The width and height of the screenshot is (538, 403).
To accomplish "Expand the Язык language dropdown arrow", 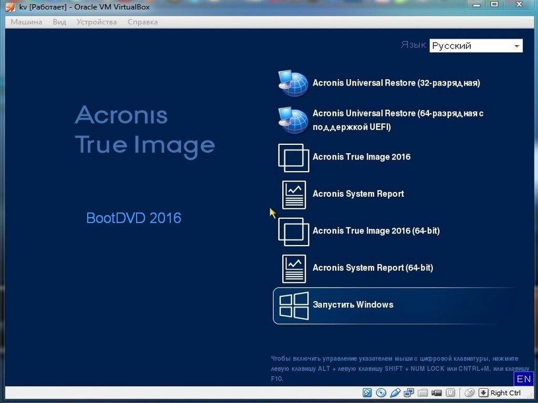I will point(517,46).
